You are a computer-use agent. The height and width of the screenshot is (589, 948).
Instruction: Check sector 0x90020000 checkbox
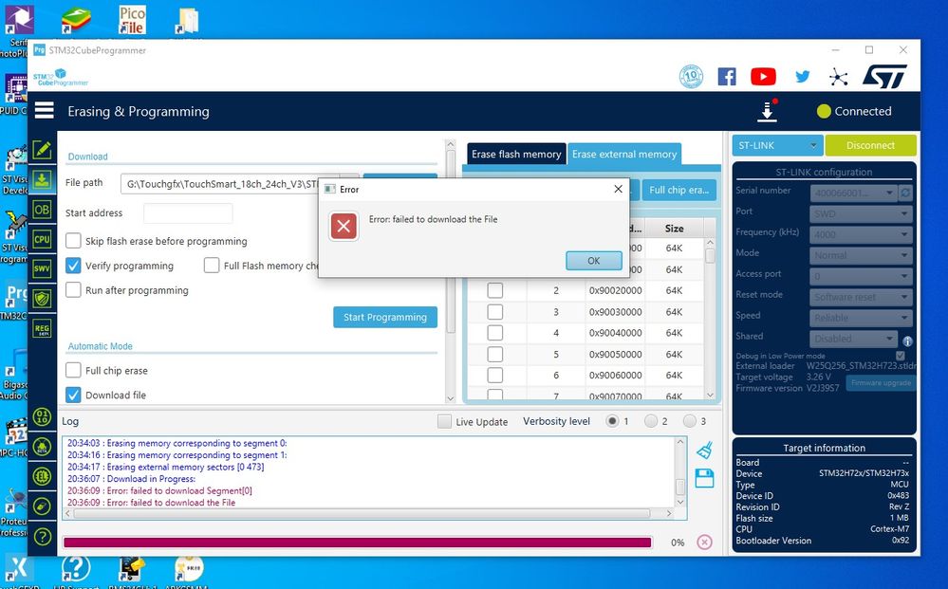[x=495, y=290]
